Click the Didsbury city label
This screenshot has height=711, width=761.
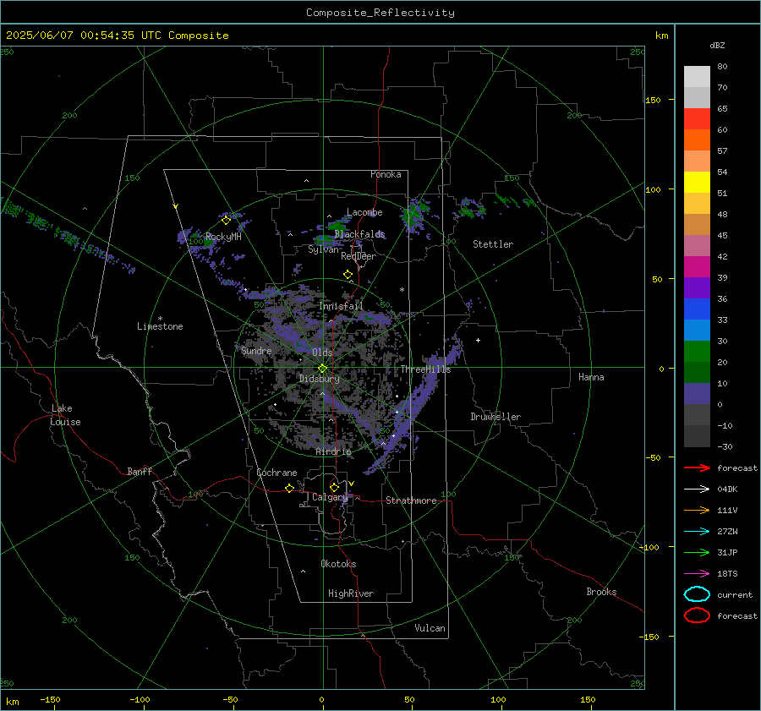[320, 379]
